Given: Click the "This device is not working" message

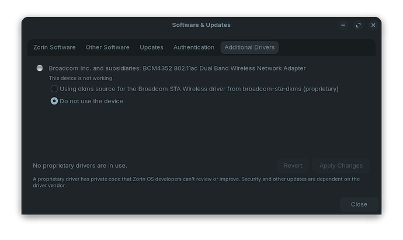Looking at the screenshot, I should coord(81,78).
